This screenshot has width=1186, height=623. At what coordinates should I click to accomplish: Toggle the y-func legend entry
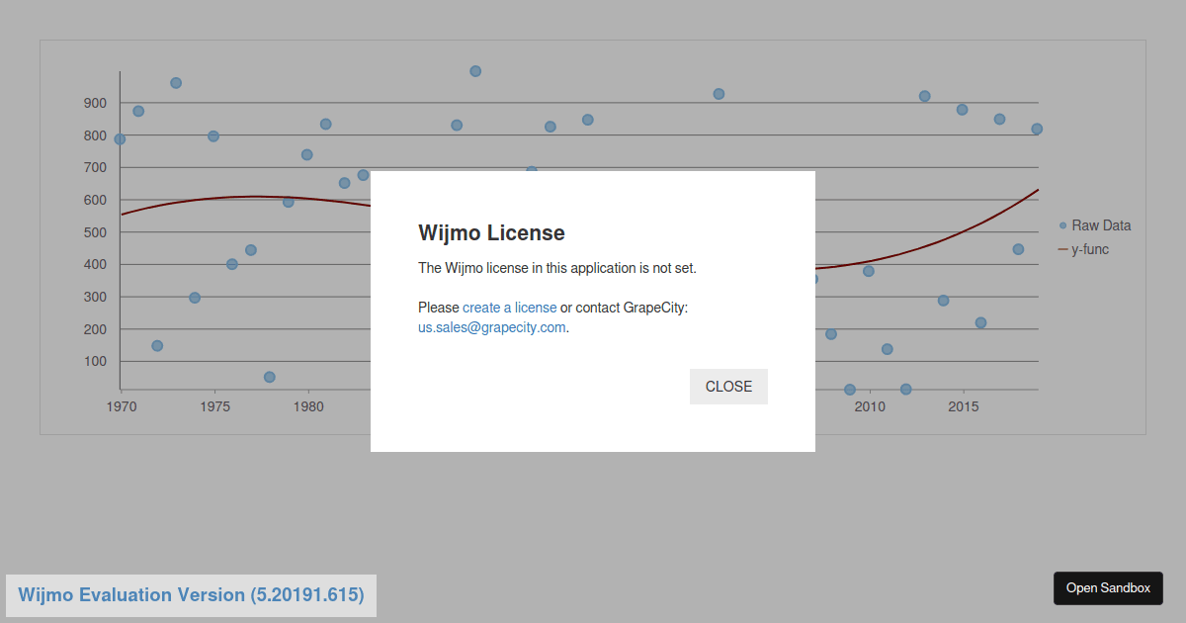pyautogui.click(x=1083, y=249)
